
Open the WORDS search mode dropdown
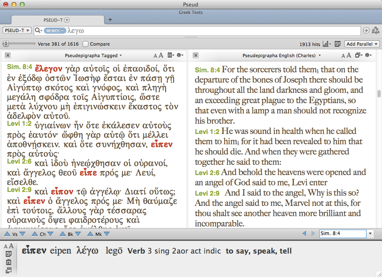pos(55,30)
